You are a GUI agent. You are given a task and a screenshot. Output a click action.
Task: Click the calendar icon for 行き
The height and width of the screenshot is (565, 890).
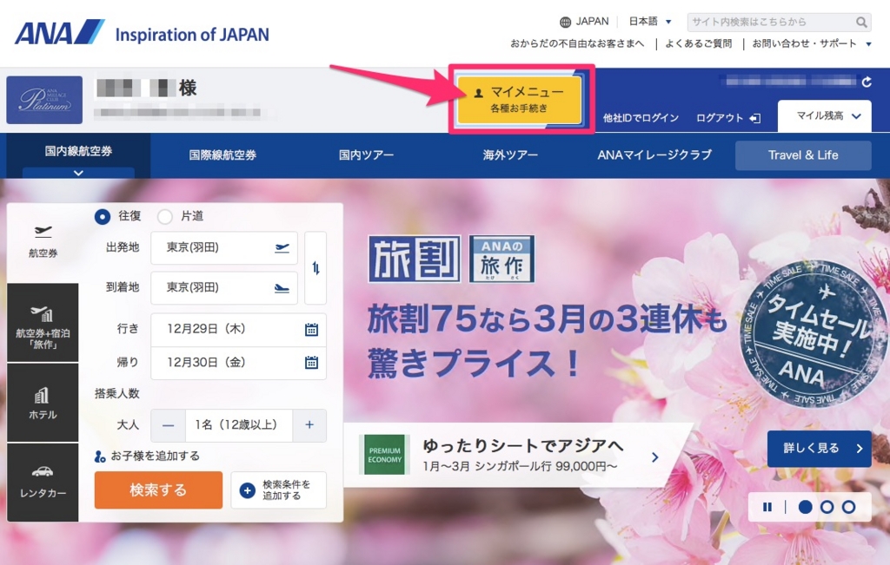312,329
